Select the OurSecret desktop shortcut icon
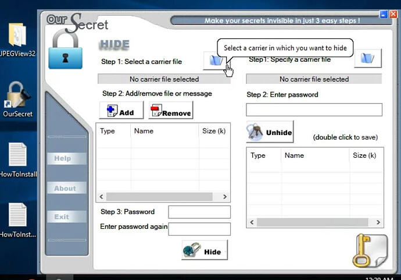Viewport: 401px width, 280px height. point(17,97)
